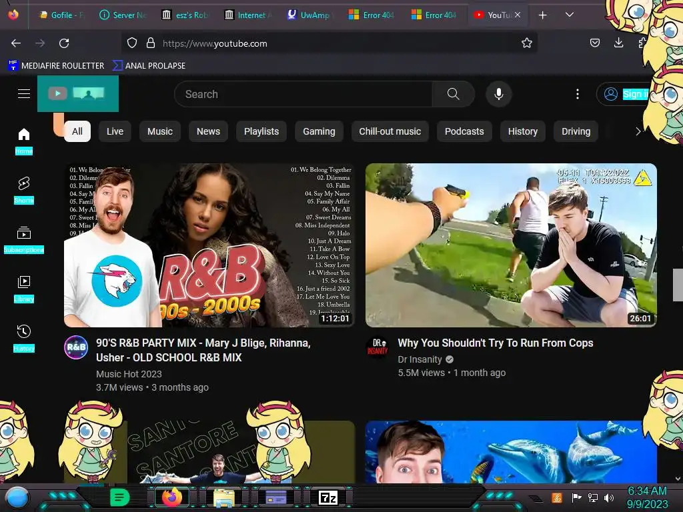Close the YouTube tab with X
Viewport: 683px width, 512px height.
pyautogui.click(x=518, y=15)
